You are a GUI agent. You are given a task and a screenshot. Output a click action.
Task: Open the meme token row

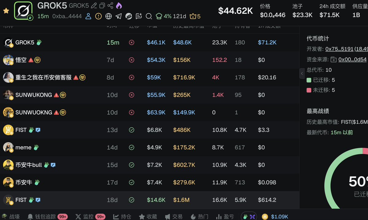[149, 147]
